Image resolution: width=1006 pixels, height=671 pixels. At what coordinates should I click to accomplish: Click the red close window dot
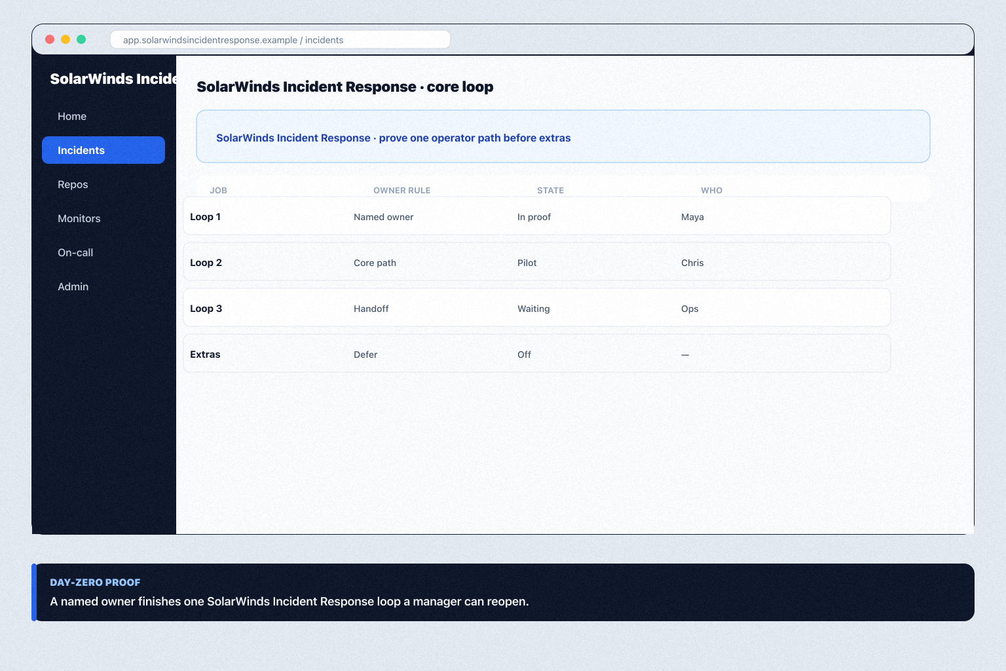50,39
